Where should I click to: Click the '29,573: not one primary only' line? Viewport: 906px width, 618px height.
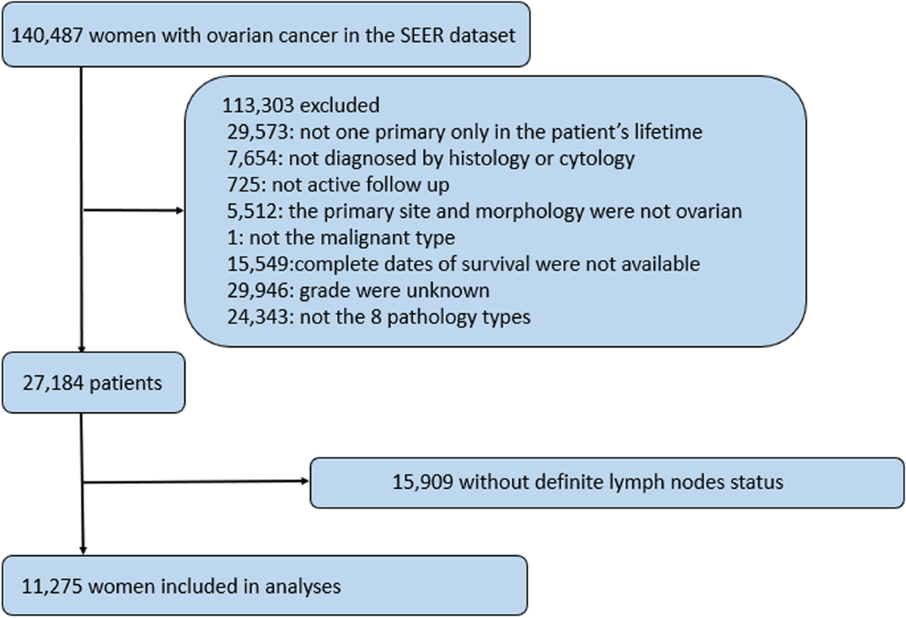tap(464, 132)
